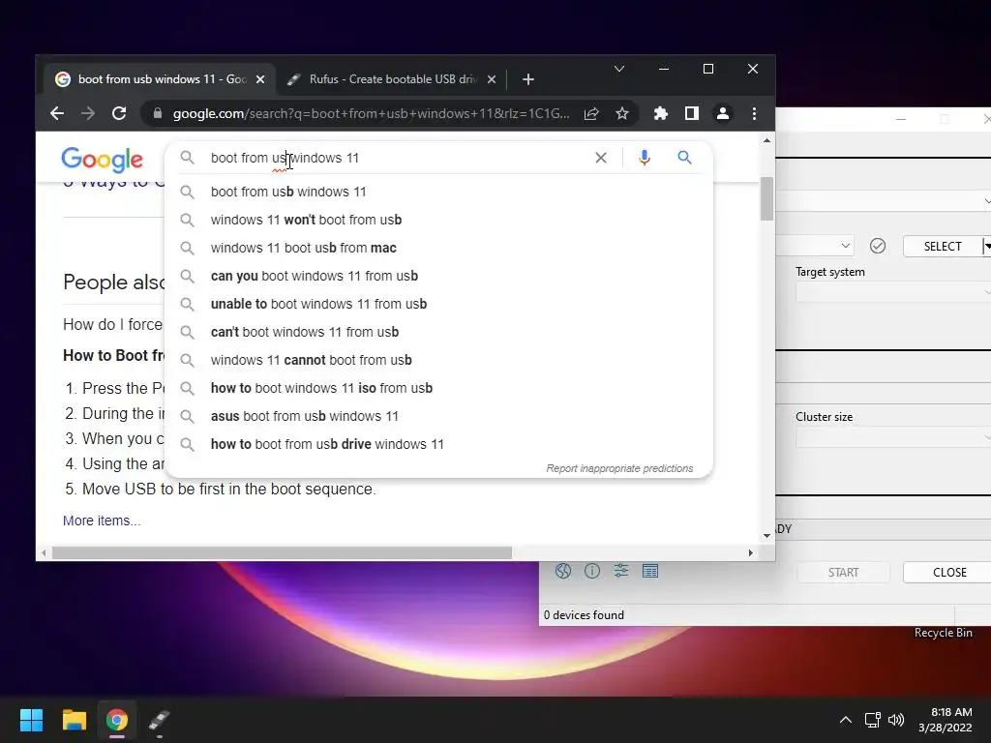Search by voice microphone icon
Screen dimensions: 991x743
pyautogui.click(x=644, y=158)
